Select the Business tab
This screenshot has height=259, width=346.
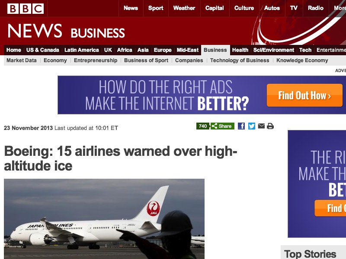pos(215,50)
